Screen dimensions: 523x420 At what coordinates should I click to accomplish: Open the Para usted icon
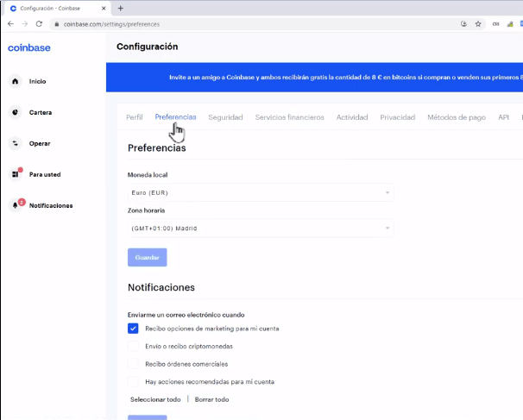[15, 174]
